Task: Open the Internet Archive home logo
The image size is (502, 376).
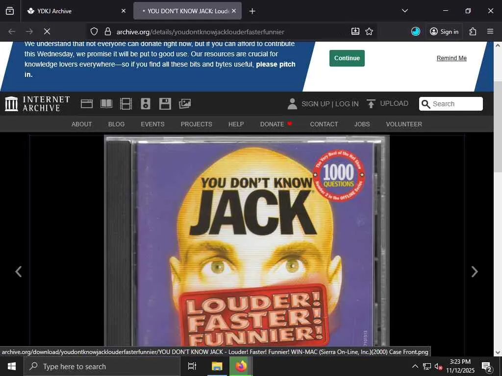Action: click(x=37, y=104)
